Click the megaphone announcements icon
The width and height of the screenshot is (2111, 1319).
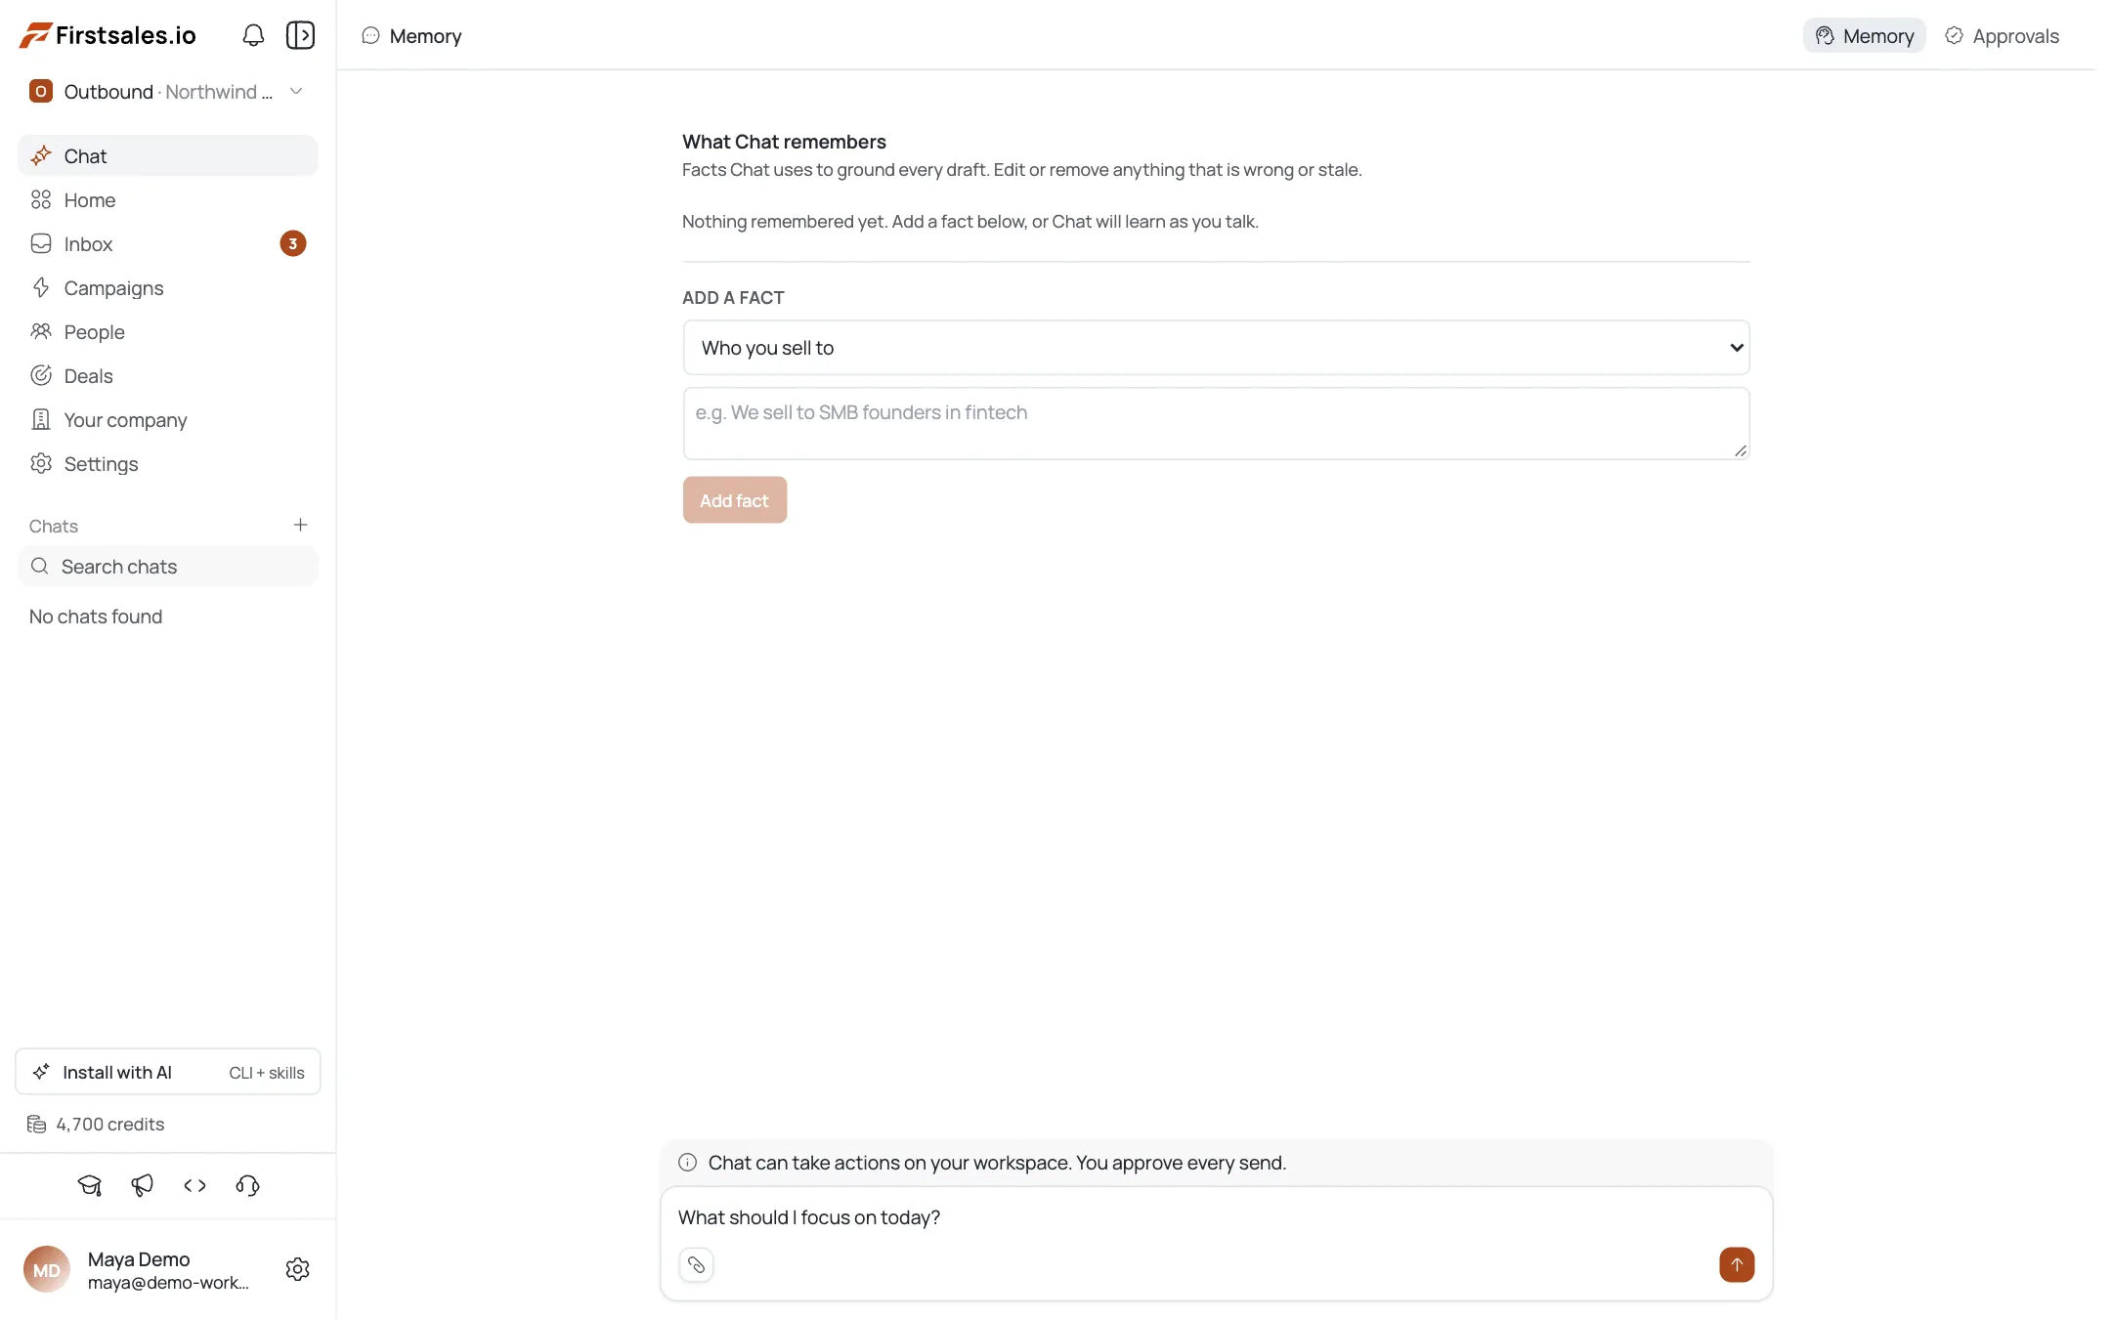(143, 1185)
